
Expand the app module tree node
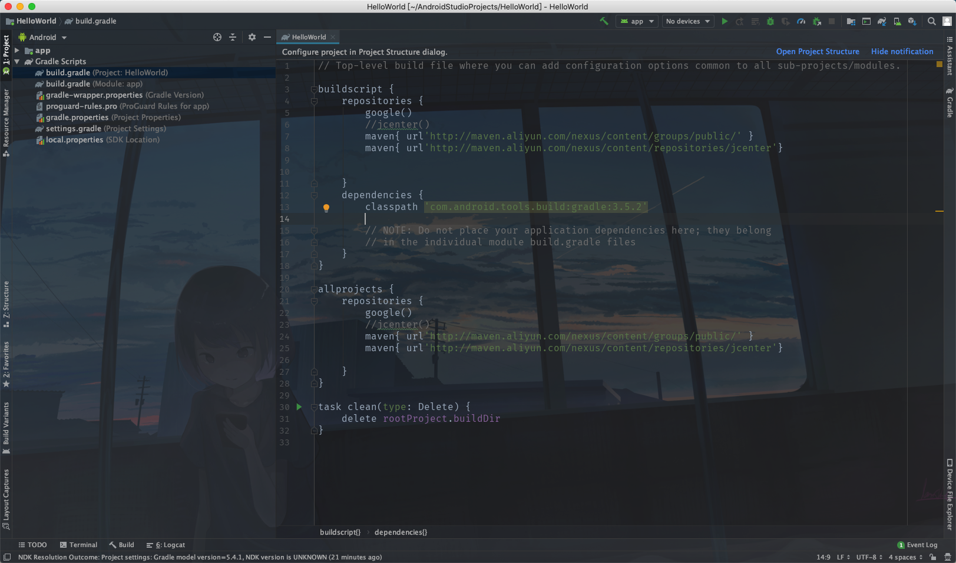click(17, 51)
